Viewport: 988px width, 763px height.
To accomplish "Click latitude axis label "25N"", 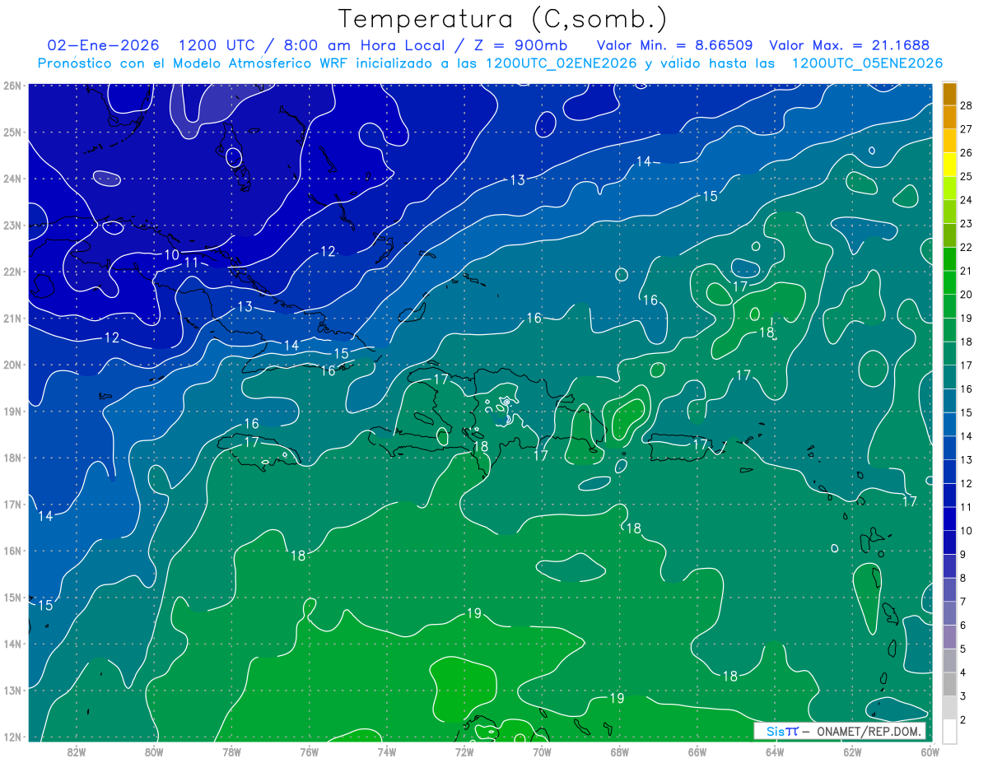I will coord(12,132).
